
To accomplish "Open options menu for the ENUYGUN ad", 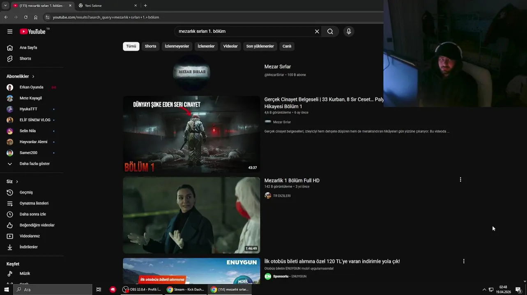I will (464, 261).
